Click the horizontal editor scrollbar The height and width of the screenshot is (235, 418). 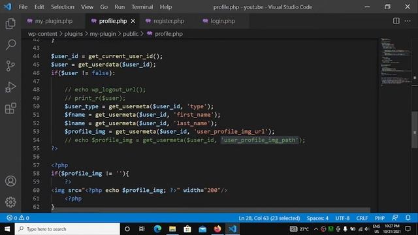pos(210,210)
